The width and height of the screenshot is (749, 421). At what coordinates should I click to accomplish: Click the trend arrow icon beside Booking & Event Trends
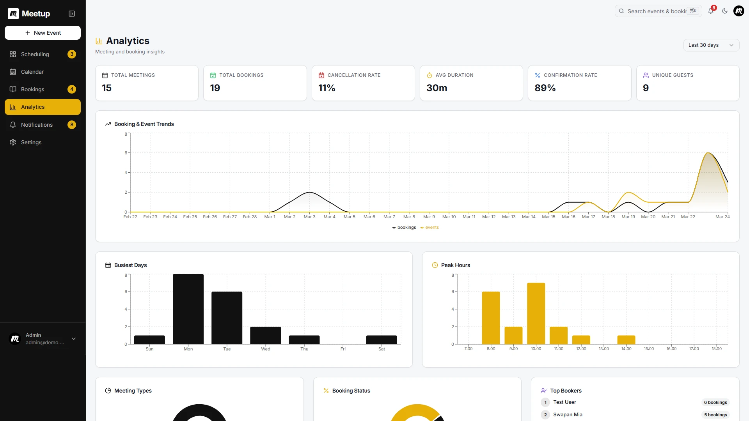(108, 124)
